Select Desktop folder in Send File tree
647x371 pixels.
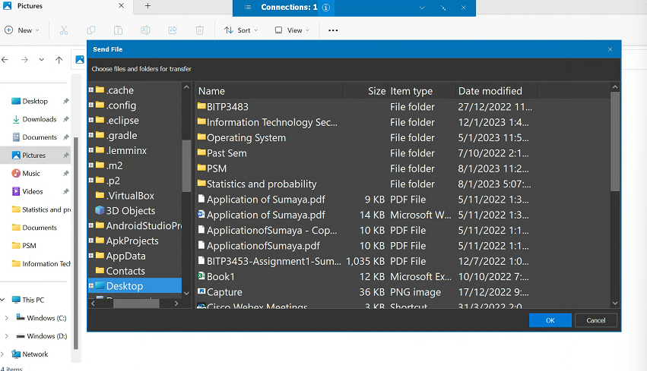click(x=125, y=286)
